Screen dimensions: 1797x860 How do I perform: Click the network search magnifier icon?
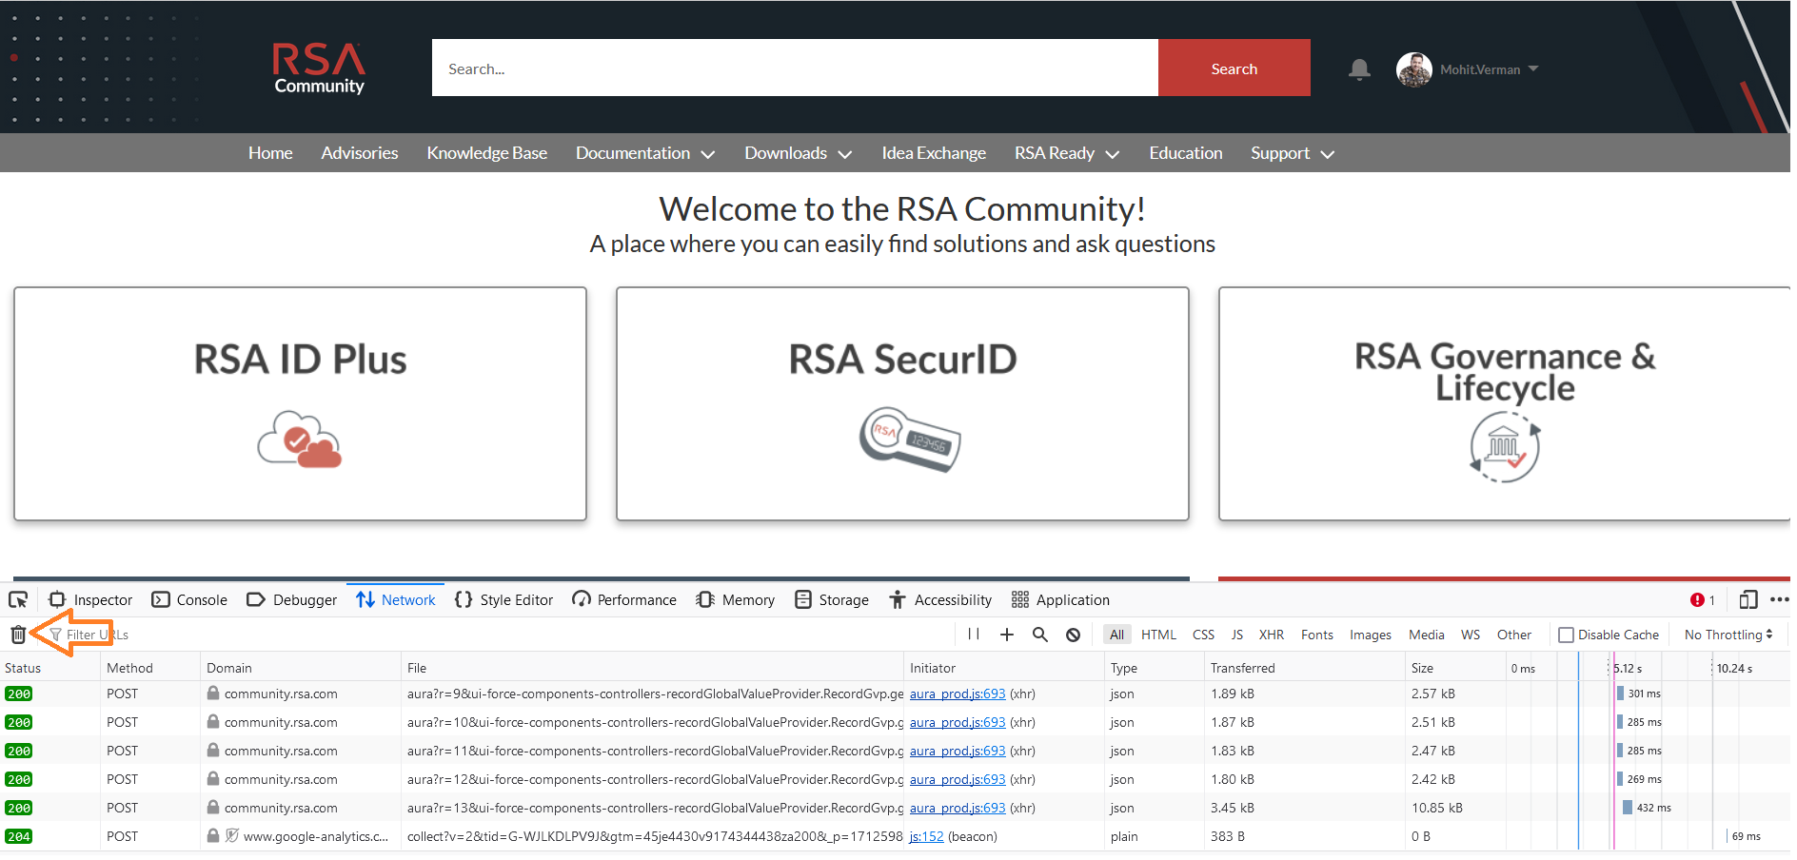pos(1039,635)
